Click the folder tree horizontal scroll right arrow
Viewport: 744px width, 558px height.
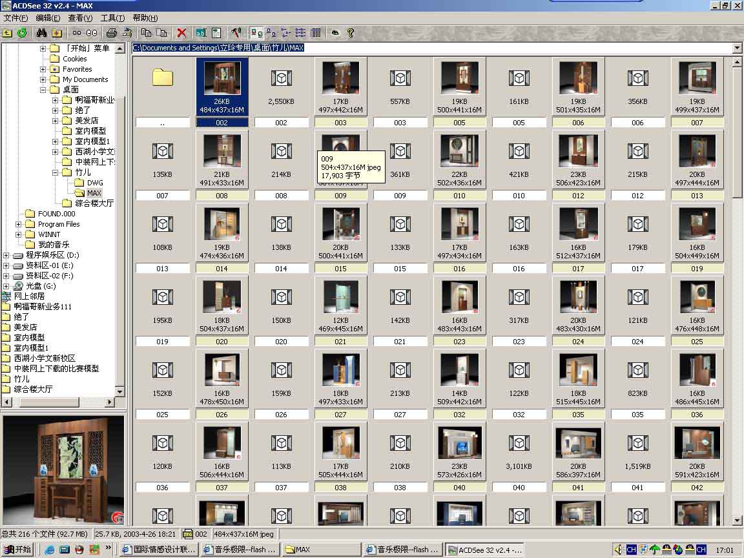click(110, 402)
